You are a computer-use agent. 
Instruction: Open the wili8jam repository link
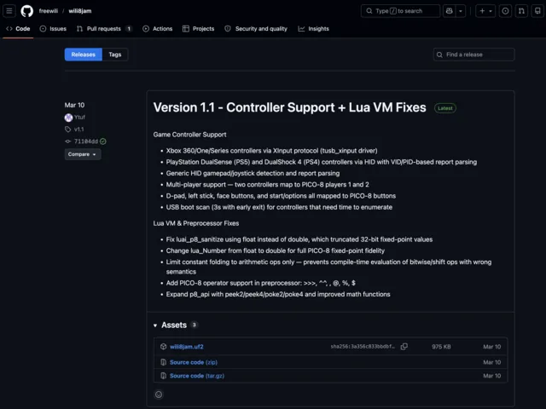pos(80,11)
